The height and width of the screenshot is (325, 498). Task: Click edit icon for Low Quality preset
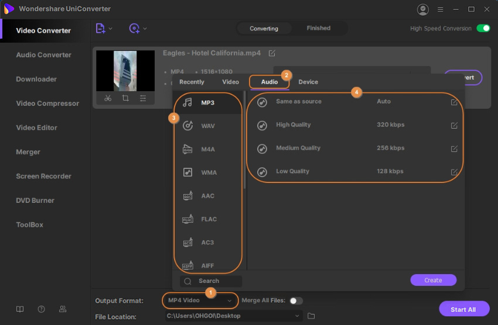454,172
